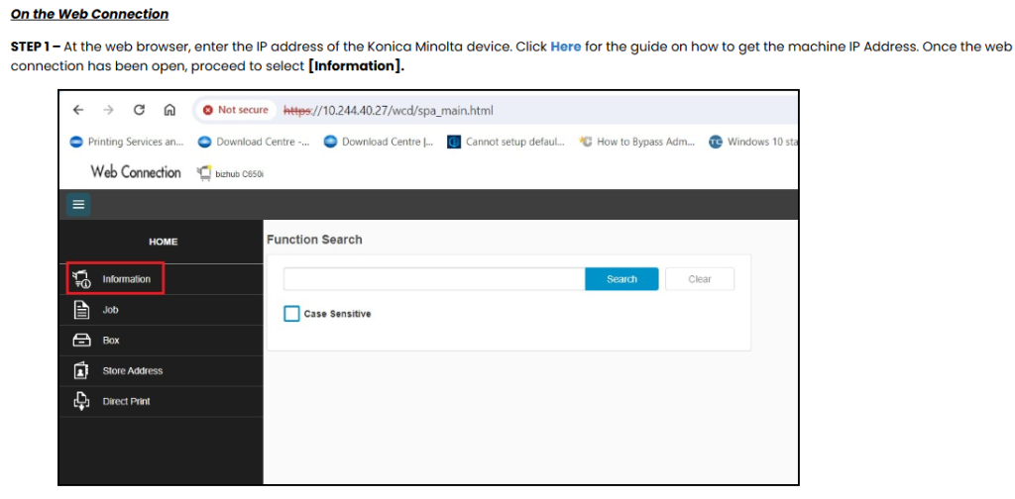Click the Clear button
The image size is (1015, 499).
pos(700,279)
